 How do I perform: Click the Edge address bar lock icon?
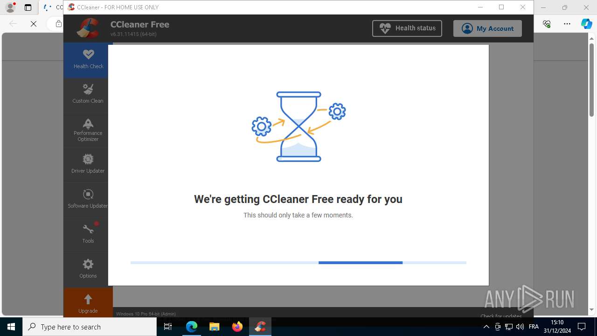(x=58, y=24)
